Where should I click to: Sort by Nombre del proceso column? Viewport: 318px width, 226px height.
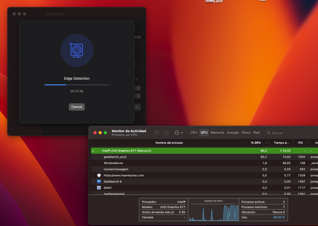pos(169,143)
